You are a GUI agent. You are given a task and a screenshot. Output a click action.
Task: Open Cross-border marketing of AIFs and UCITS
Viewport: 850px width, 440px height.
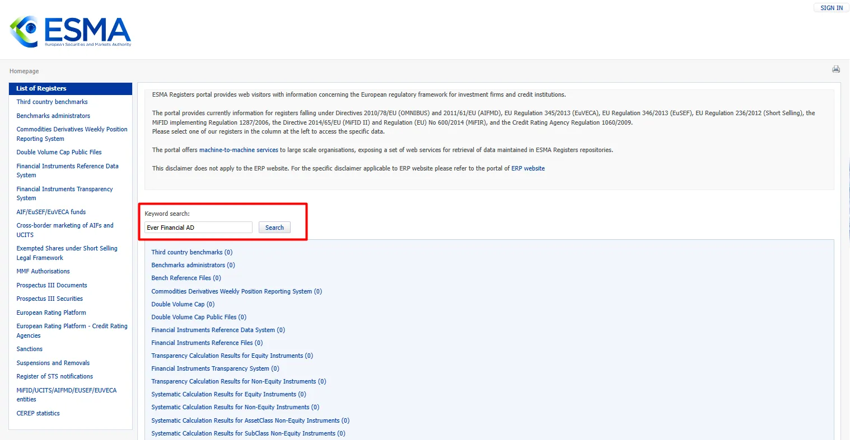click(x=65, y=230)
